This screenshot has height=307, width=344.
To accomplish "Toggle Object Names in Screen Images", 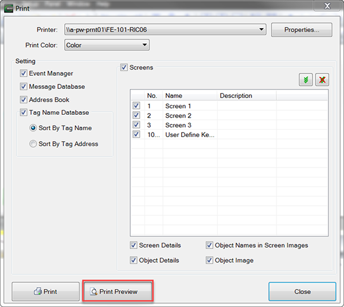I will (210, 246).
